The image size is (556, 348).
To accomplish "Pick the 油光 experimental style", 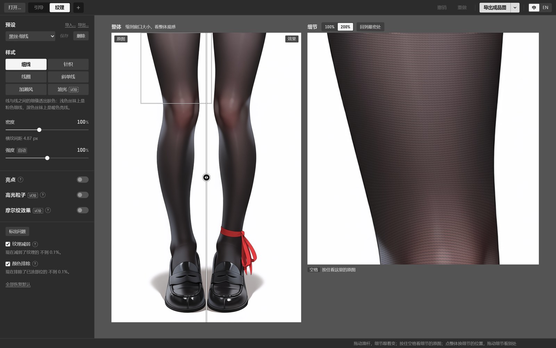I will tap(68, 89).
